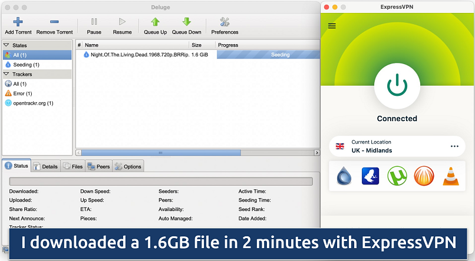
Task: Open location options via three dots
Action: (x=454, y=146)
